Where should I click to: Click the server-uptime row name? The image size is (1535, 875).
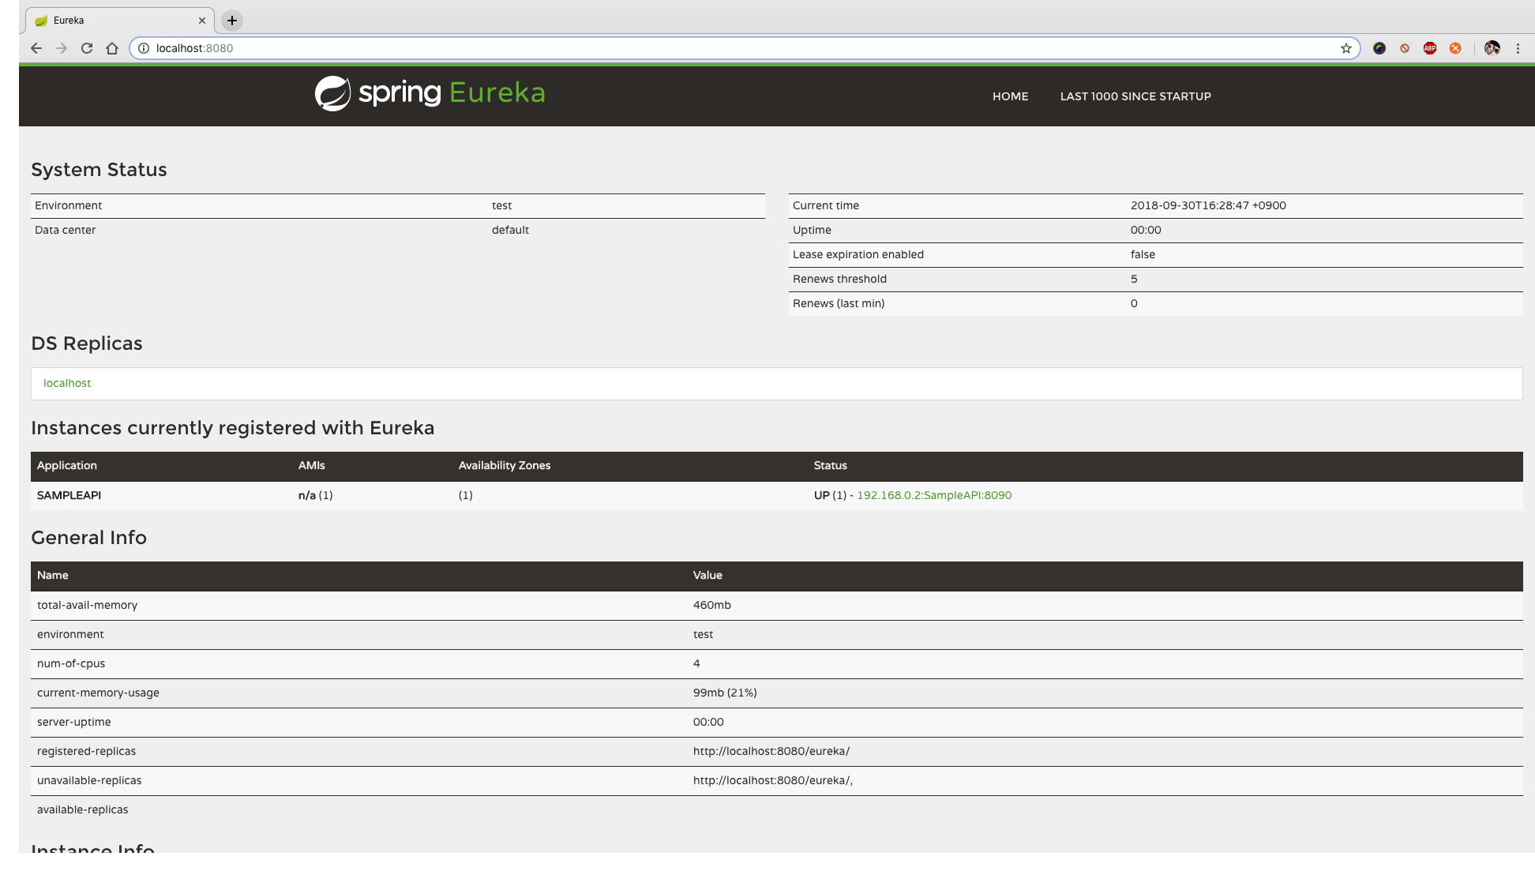tap(73, 722)
